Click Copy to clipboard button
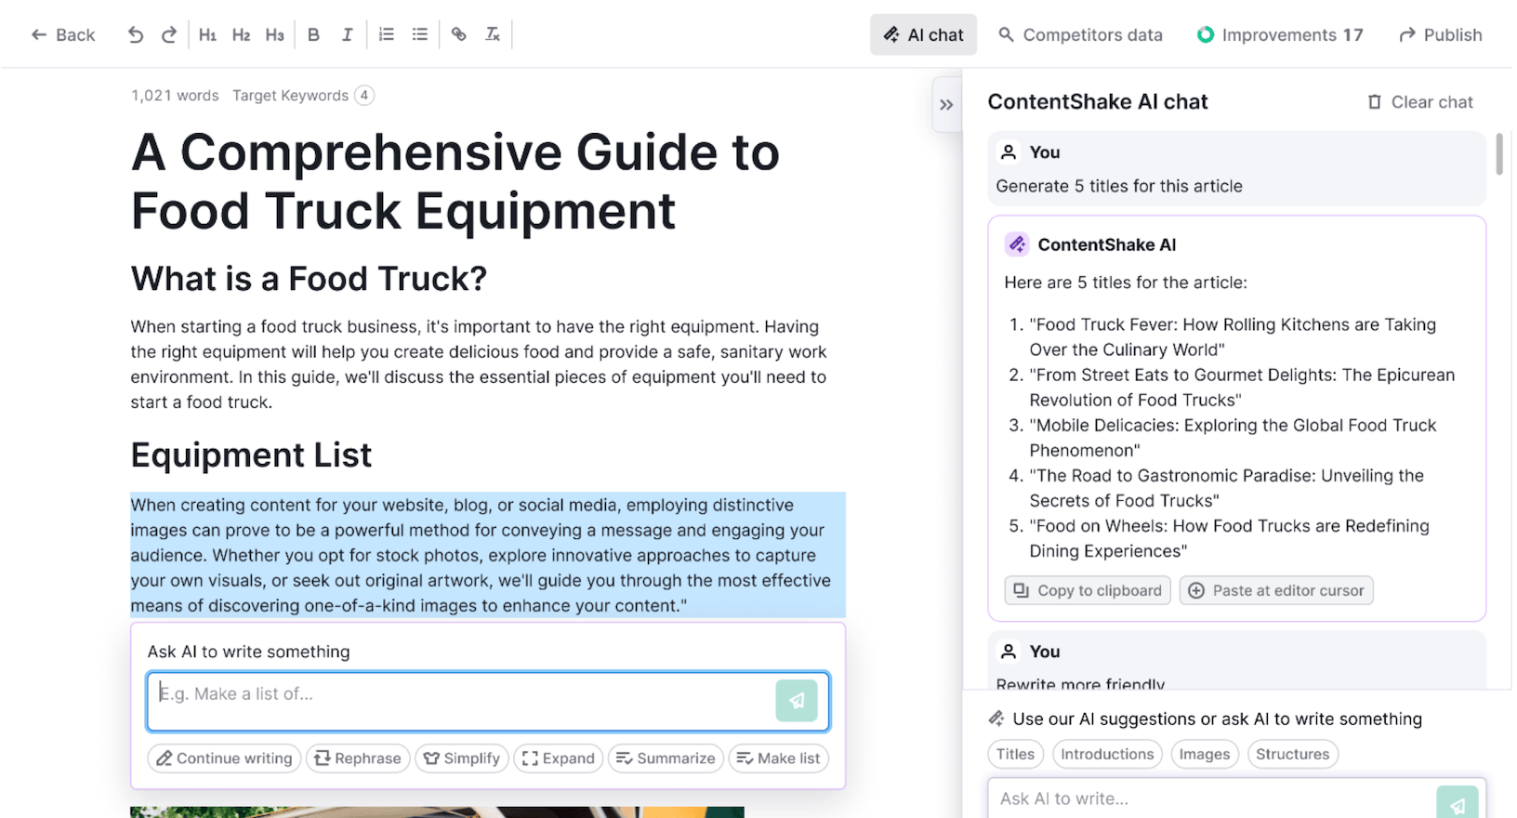 (1088, 590)
